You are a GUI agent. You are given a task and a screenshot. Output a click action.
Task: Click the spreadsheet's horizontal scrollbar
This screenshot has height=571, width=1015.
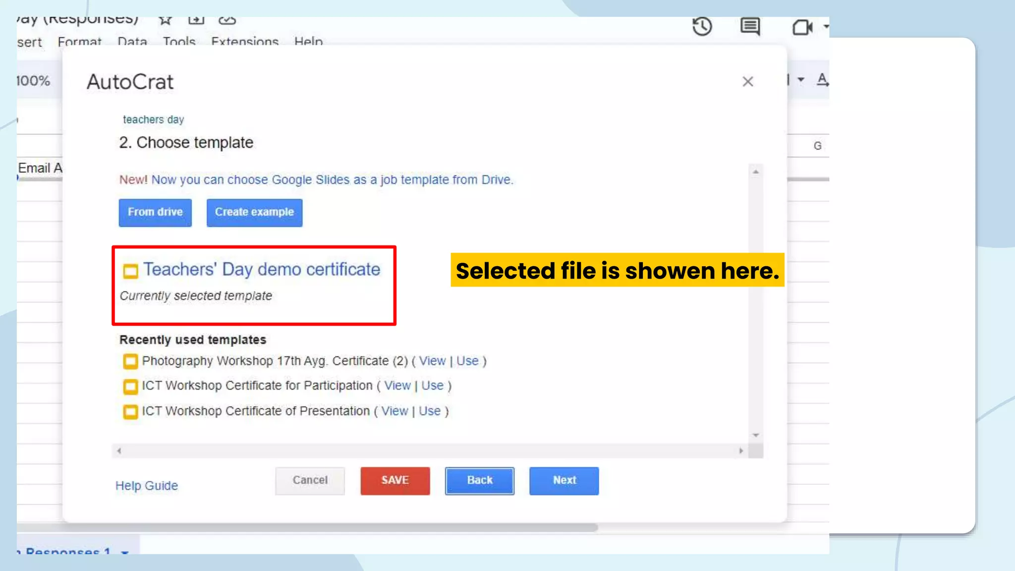tap(307, 528)
